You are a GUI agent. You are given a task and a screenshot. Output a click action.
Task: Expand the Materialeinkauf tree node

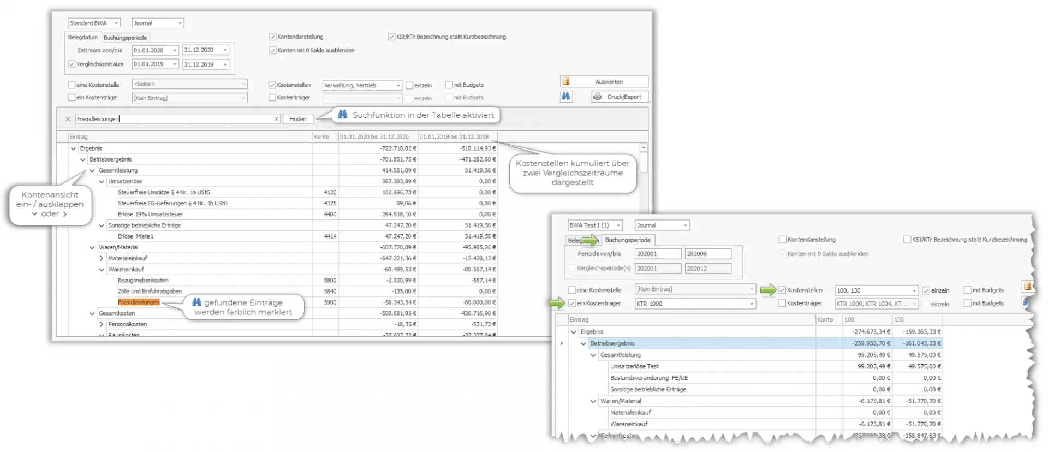(x=102, y=258)
